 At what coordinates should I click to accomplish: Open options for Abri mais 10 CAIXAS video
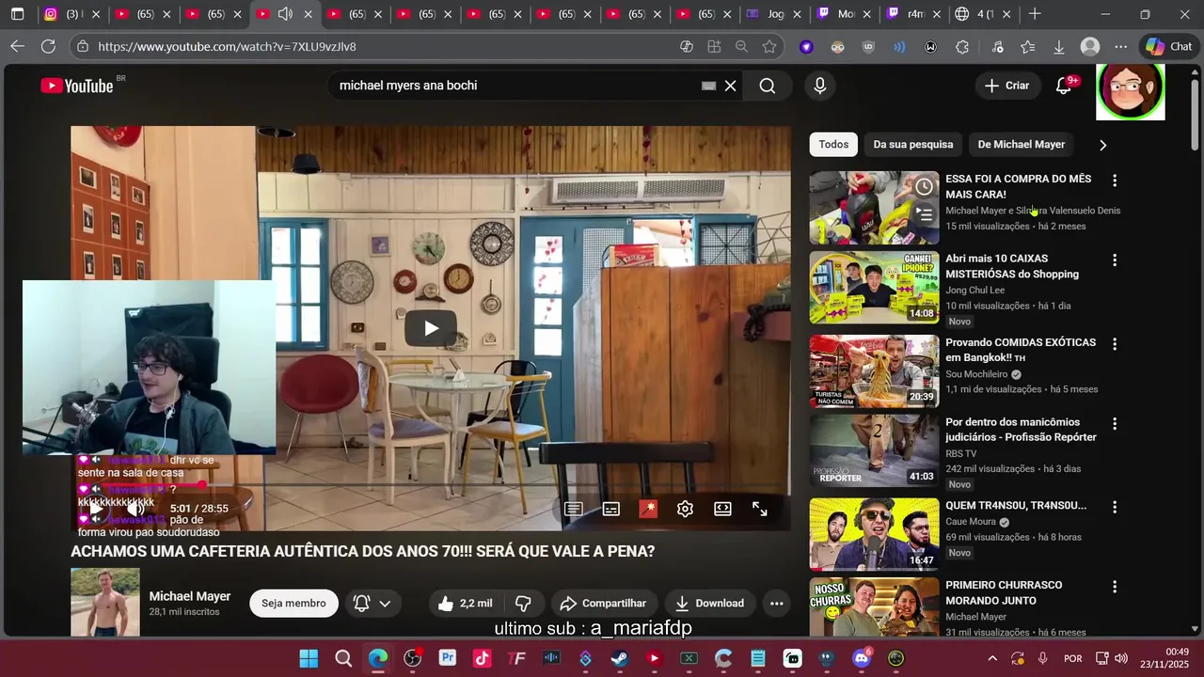[x=1115, y=260]
